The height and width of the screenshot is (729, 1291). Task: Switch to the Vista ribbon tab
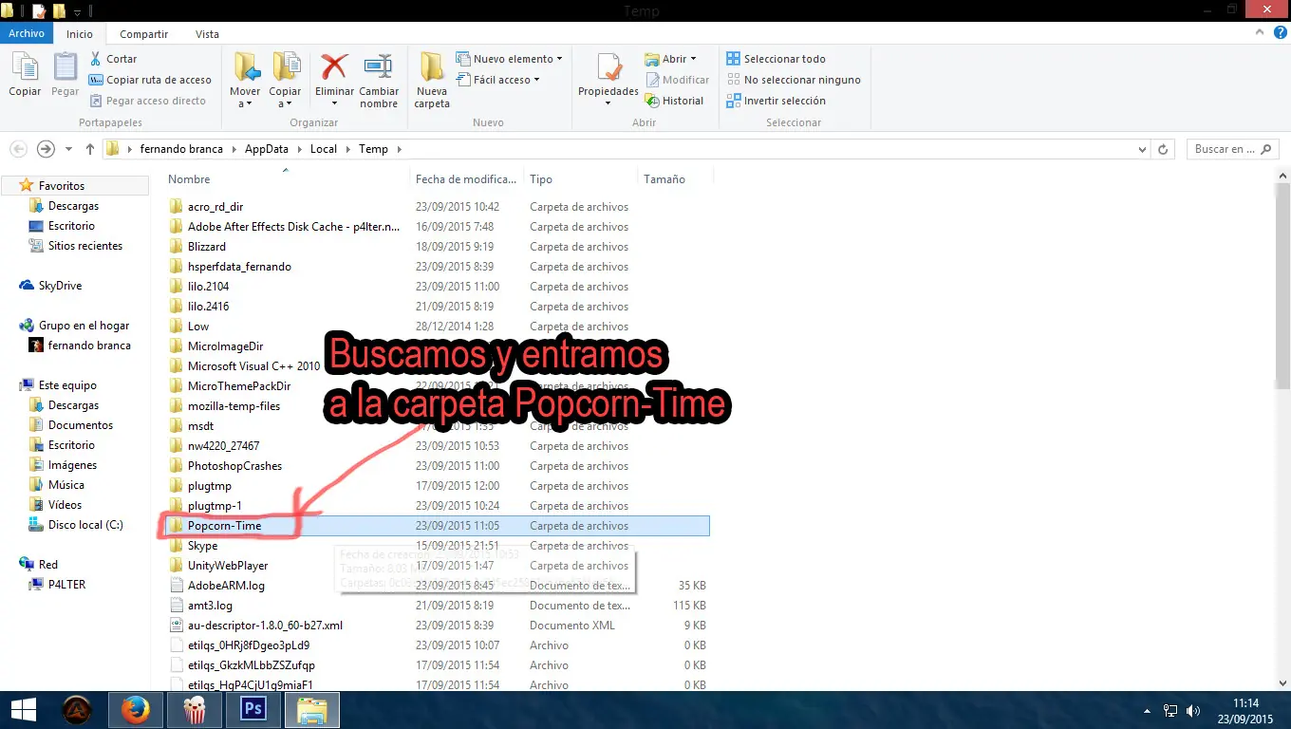point(207,34)
